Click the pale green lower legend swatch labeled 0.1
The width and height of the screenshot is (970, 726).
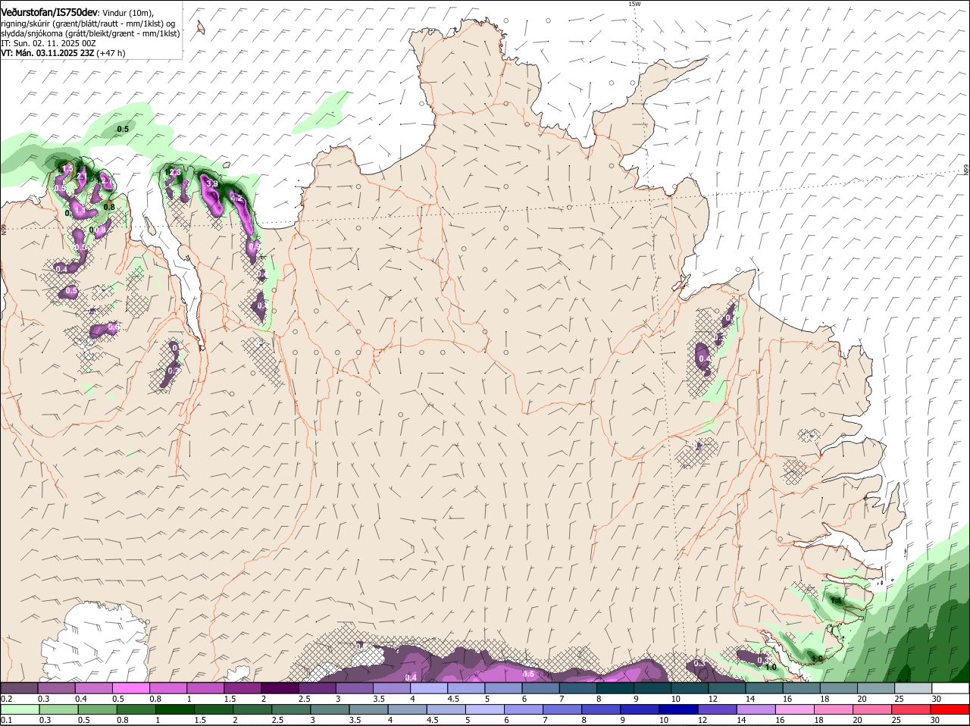19,709
